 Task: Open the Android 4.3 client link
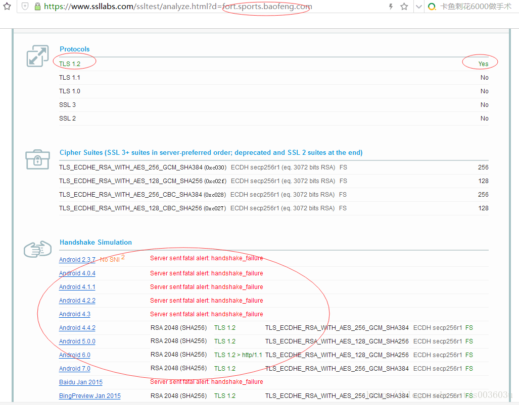point(74,314)
